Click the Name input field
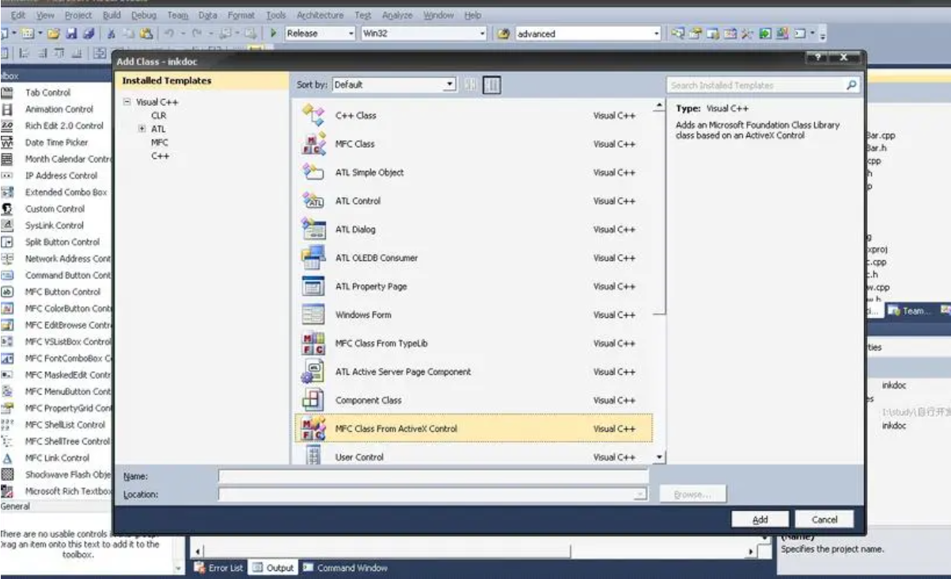The height and width of the screenshot is (579, 951). point(433,476)
